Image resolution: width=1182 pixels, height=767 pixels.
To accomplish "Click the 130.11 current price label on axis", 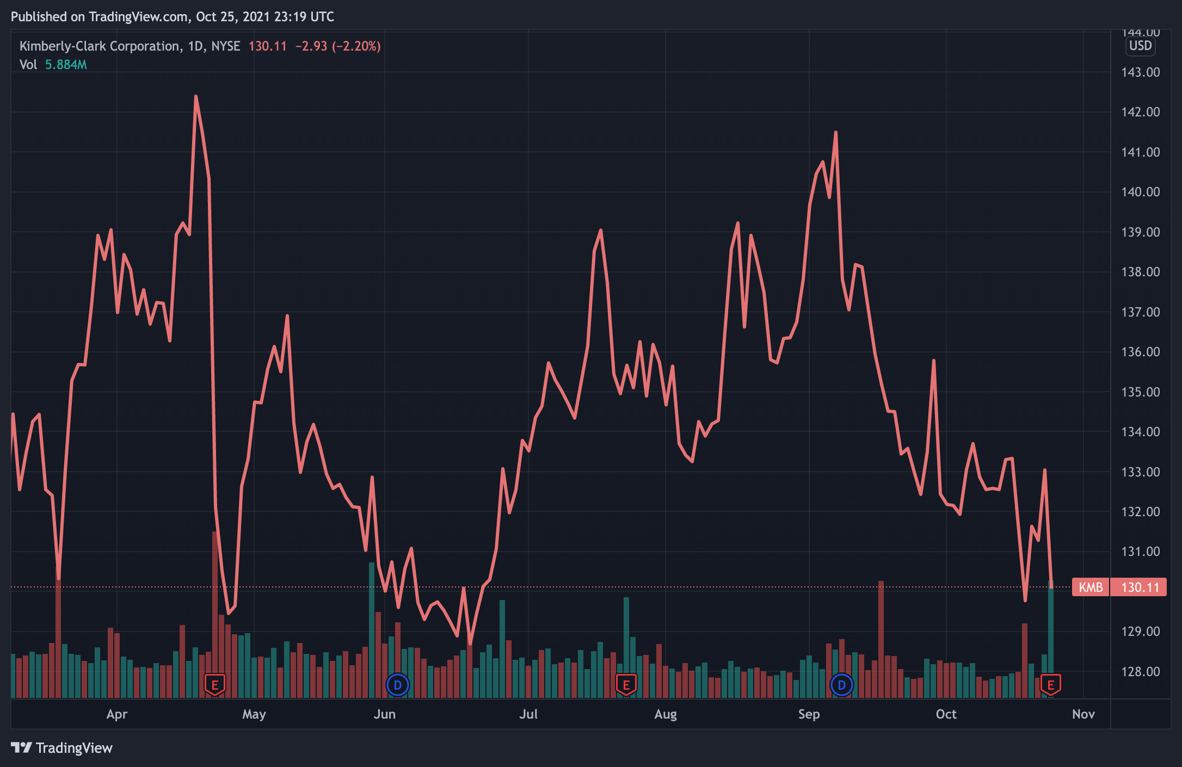I will 1140,587.
